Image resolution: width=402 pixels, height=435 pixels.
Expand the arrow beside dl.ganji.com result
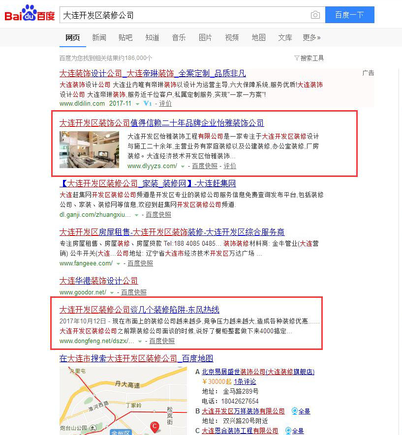tap(136, 215)
